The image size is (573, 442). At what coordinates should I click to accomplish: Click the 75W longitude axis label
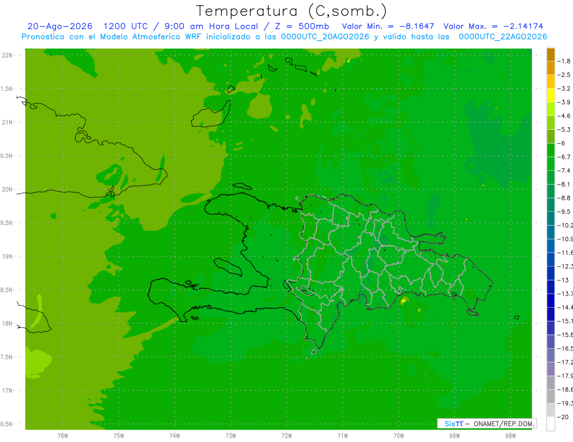coord(119,436)
